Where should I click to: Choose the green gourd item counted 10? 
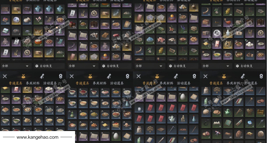click(x=72, y=115)
